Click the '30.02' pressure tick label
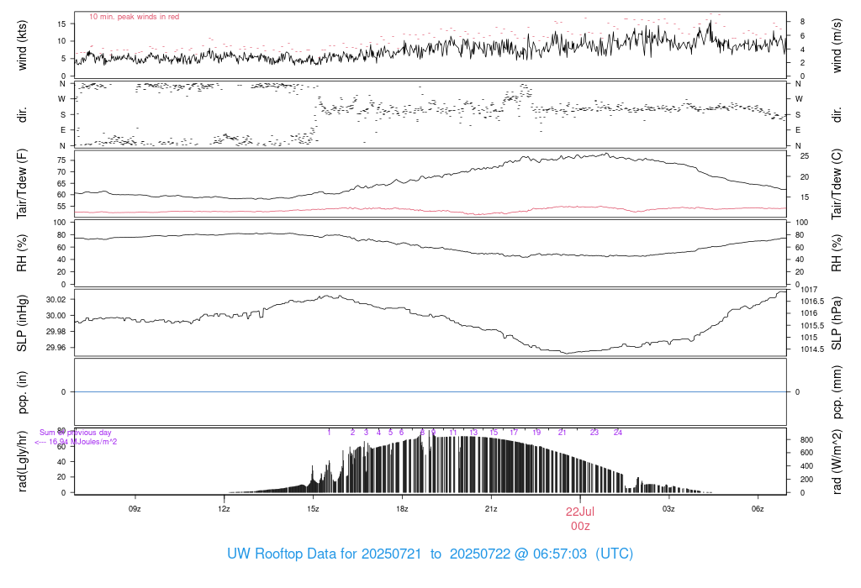Image resolution: width=861 pixels, height=588 pixels. pyautogui.click(x=56, y=300)
